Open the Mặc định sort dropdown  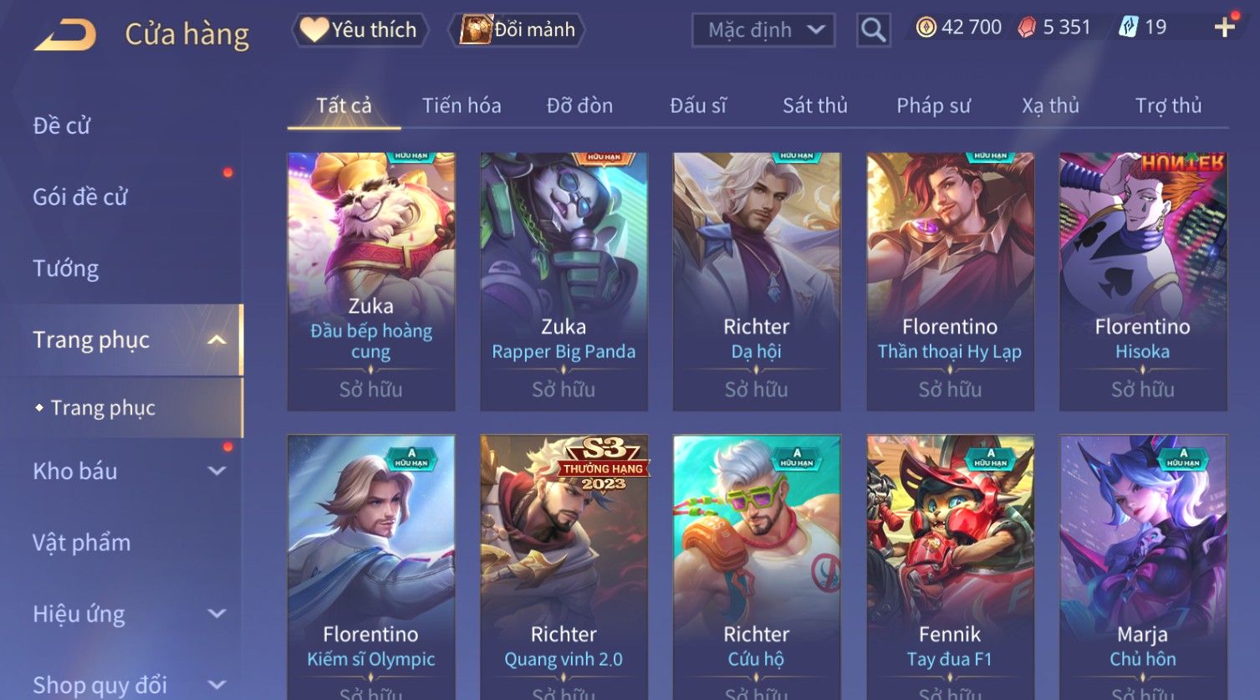[763, 30]
